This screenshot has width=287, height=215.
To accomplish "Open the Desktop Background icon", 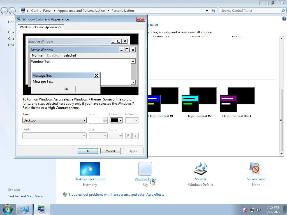I will (x=90, y=169).
